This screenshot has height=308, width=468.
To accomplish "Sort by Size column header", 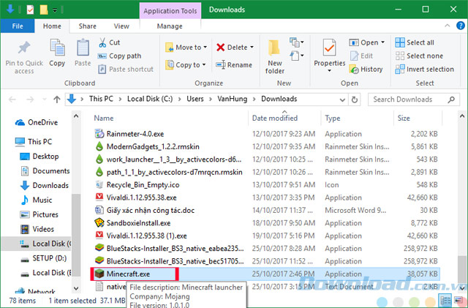I will [404, 119].
